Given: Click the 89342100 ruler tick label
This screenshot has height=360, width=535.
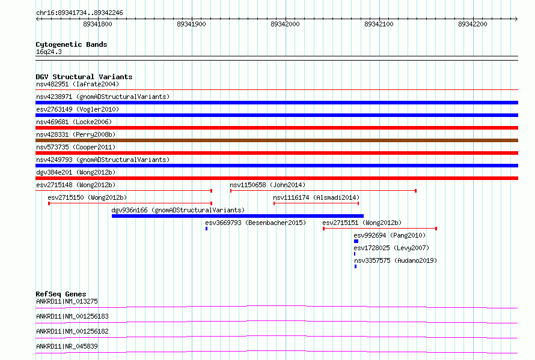Looking at the screenshot, I should [x=379, y=24].
